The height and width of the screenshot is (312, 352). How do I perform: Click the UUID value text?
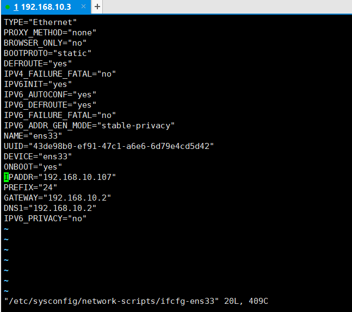tap(121, 146)
